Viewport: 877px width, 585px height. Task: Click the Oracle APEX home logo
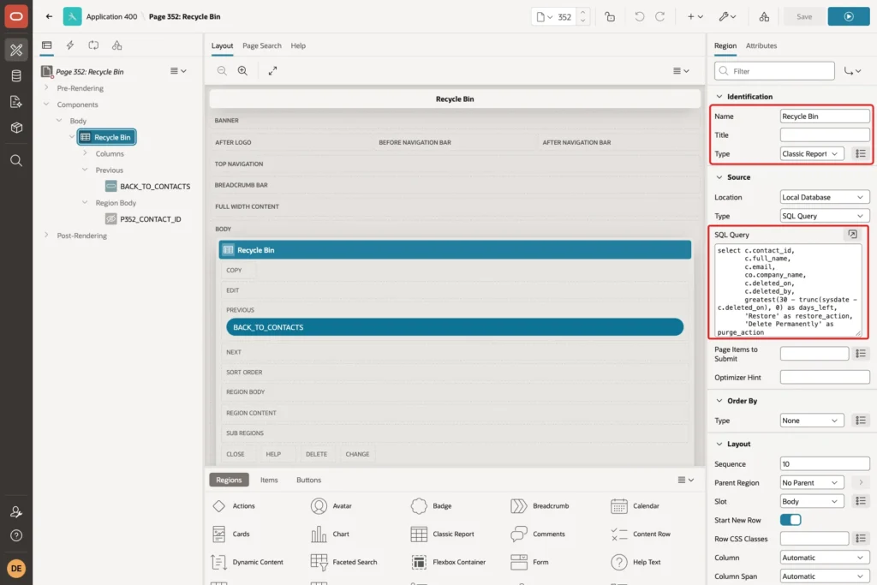(16, 16)
